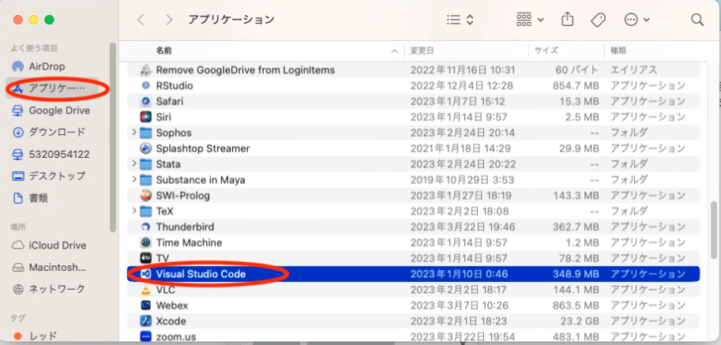Go back with the left arrow button

coord(141,19)
